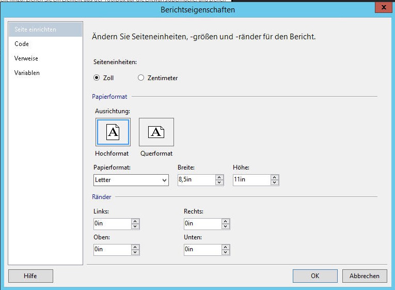Close the Berichtseigenschaften dialog
This screenshot has width=395, height=290.
[384, 7]
